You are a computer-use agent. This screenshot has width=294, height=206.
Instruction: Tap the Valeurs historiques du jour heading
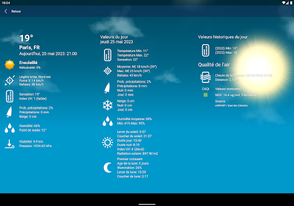tap(223, 37)
